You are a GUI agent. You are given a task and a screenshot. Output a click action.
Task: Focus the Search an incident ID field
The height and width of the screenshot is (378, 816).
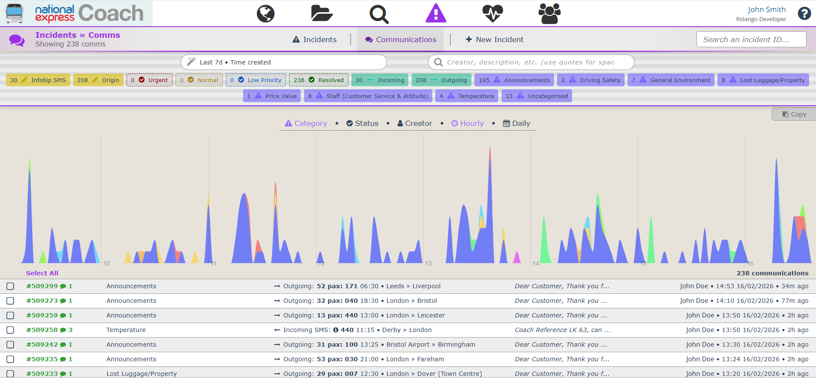[x=751, y=40]
